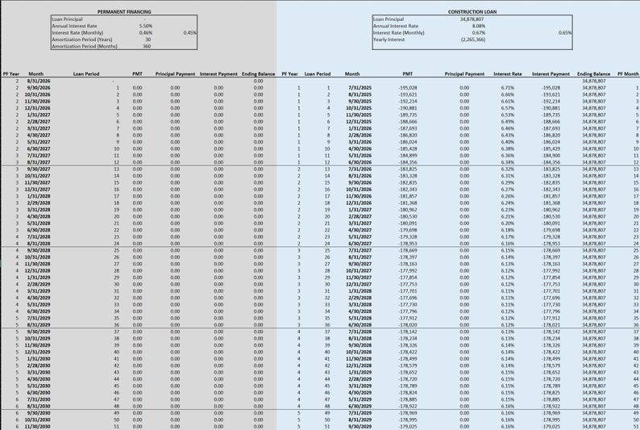This screenshot has height=430, width=640.
Task: Click the "7/31/2026" month cell
Action: tap(360, 169)
